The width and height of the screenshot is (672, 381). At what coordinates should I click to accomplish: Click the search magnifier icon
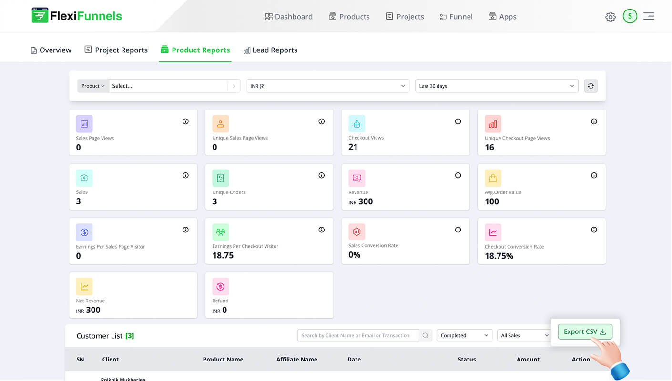(x=426, y=336)
